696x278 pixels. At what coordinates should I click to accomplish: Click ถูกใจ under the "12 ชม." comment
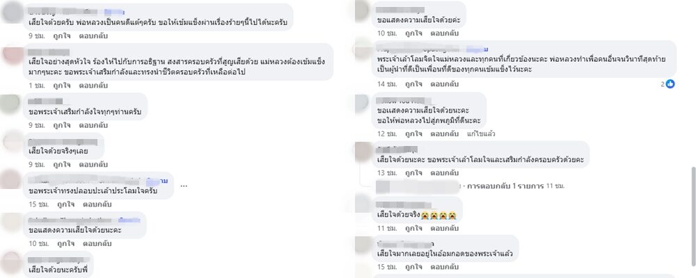413,133
